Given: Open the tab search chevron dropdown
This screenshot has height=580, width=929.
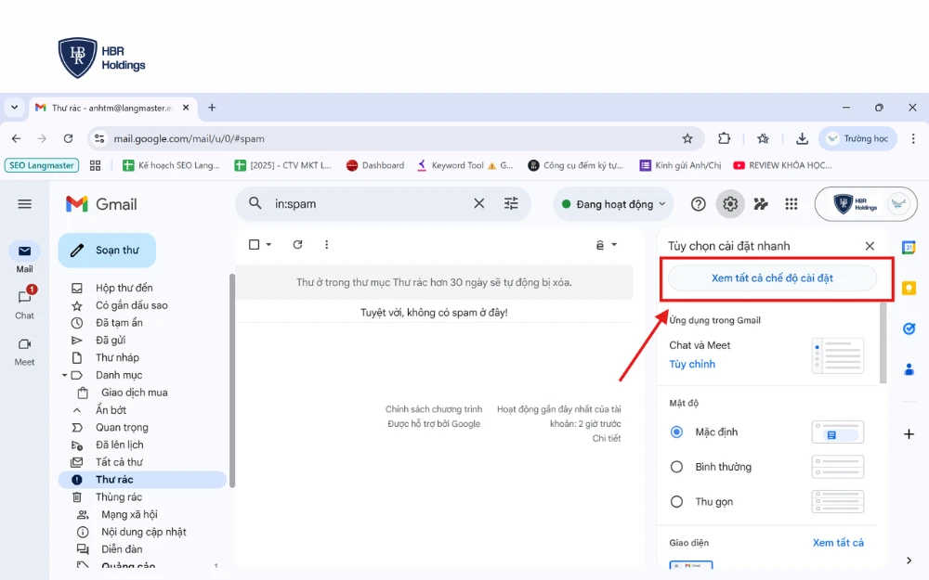Looking at the screenshot, I should pyautogui.click(x=14, y=108).
